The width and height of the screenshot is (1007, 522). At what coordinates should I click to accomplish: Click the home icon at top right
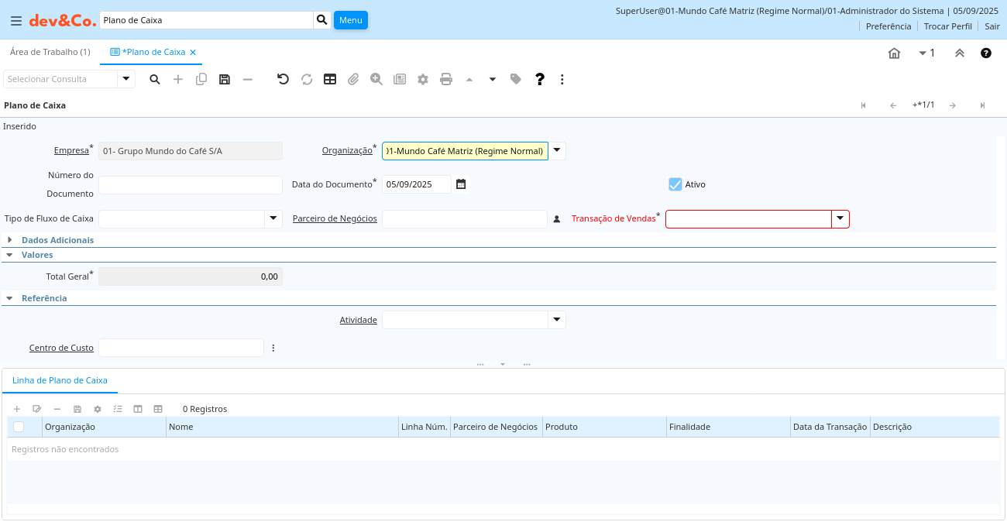(894, 53)
